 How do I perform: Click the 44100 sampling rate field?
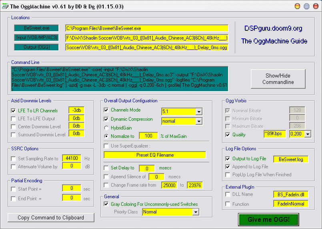72,158
